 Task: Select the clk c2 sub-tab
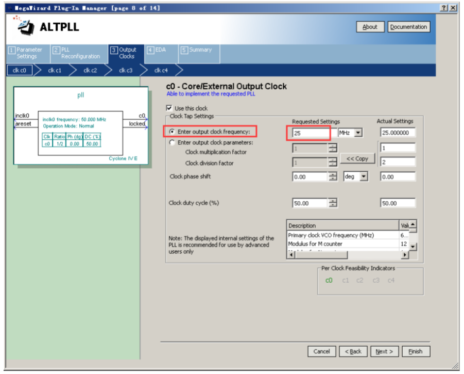click(x=90, y=71)
